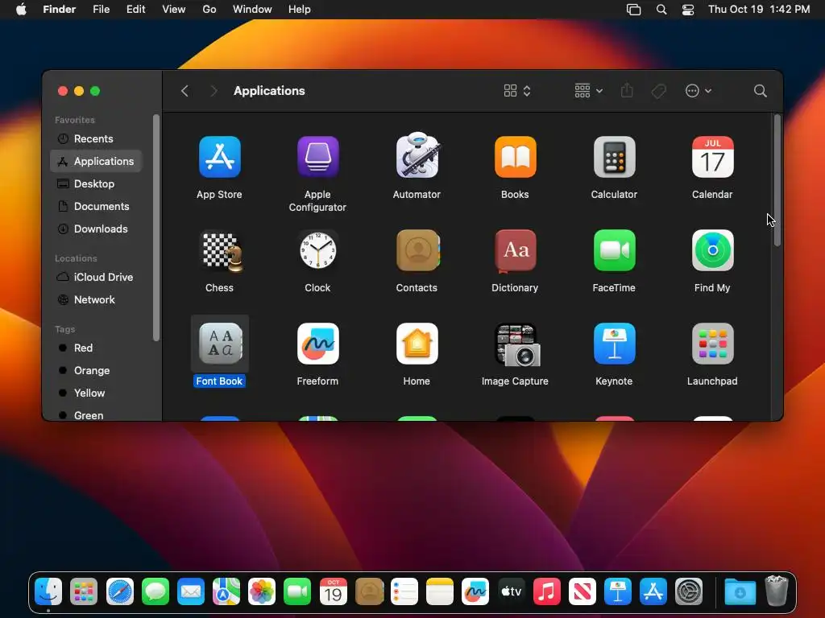Select the Contacts app in Applications folder
The width and height of the screenshot is (825, 618).
418,251
